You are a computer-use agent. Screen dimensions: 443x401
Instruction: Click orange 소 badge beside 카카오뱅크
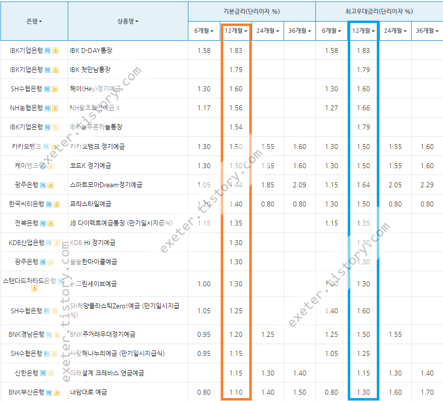tap(53, 147)
